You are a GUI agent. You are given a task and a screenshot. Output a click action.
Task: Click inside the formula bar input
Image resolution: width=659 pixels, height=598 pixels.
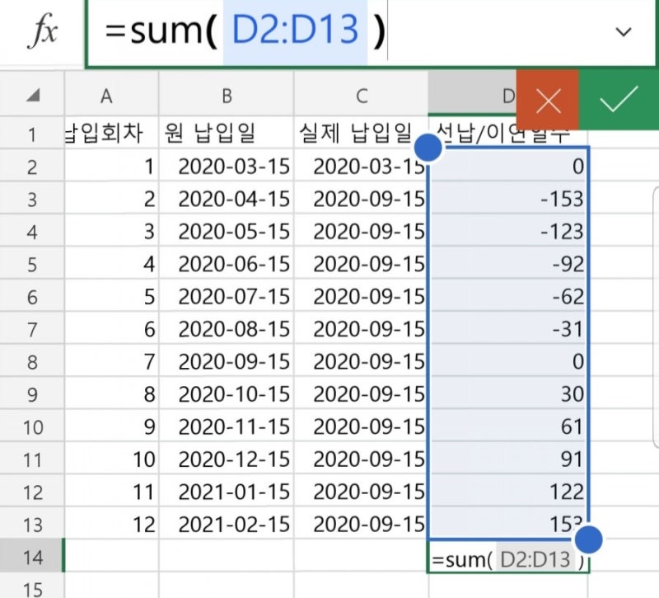pos(370,31)
